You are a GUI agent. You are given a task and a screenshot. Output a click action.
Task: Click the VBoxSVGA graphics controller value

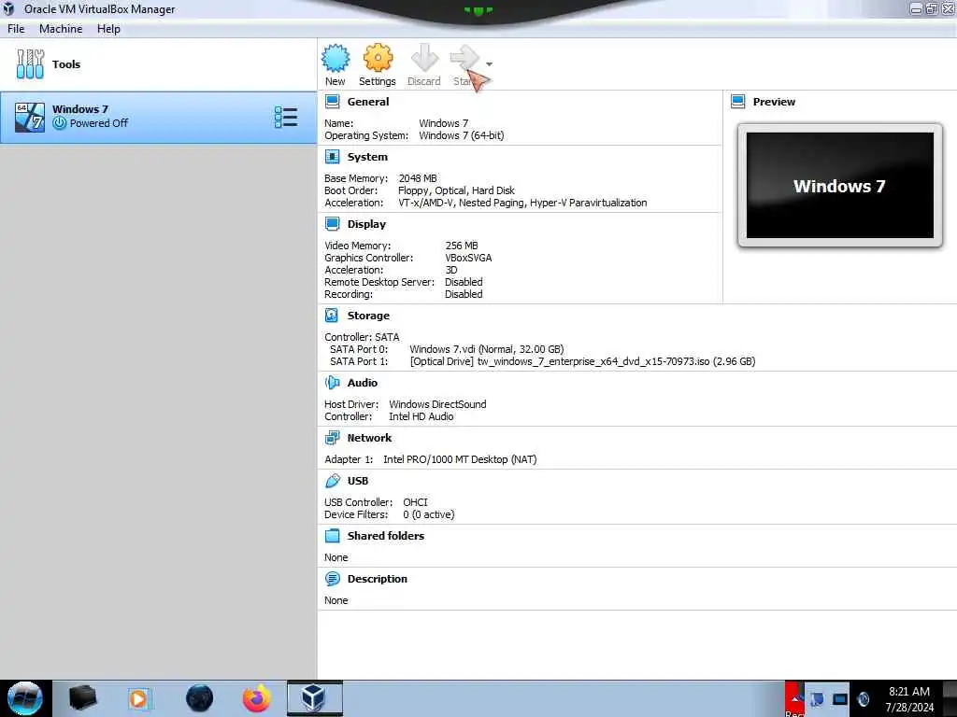point(468,258)
